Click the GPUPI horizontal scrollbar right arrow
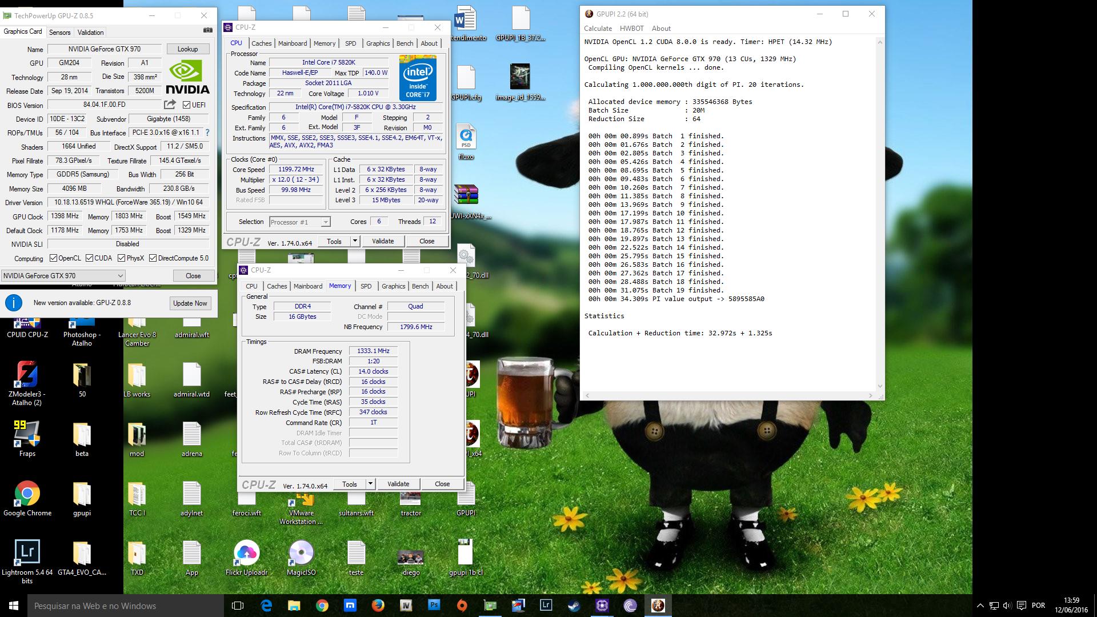Viewport: 1097px width, 617px height. click(871, 395)
